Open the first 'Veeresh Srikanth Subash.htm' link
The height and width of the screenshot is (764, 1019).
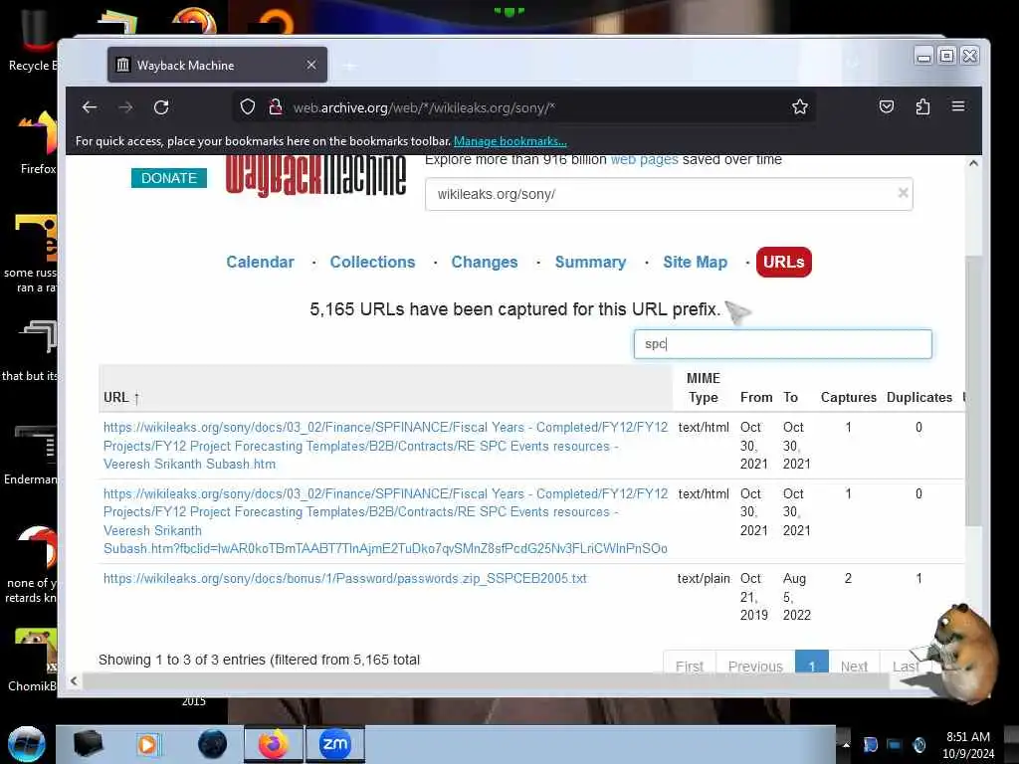tap(385, 446)
